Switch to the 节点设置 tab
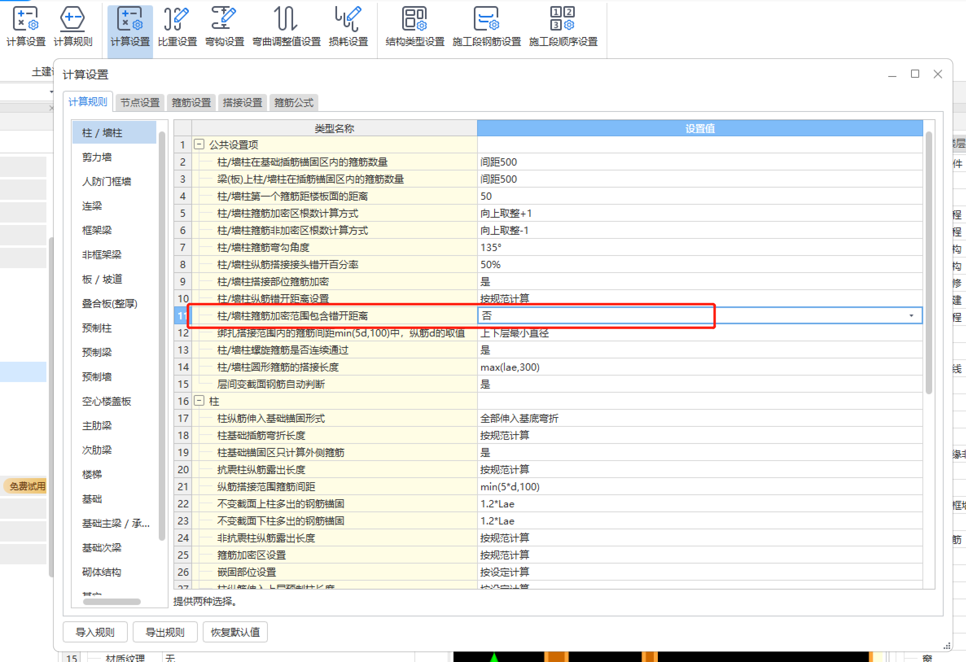The image size is (966, 662). 140,103
